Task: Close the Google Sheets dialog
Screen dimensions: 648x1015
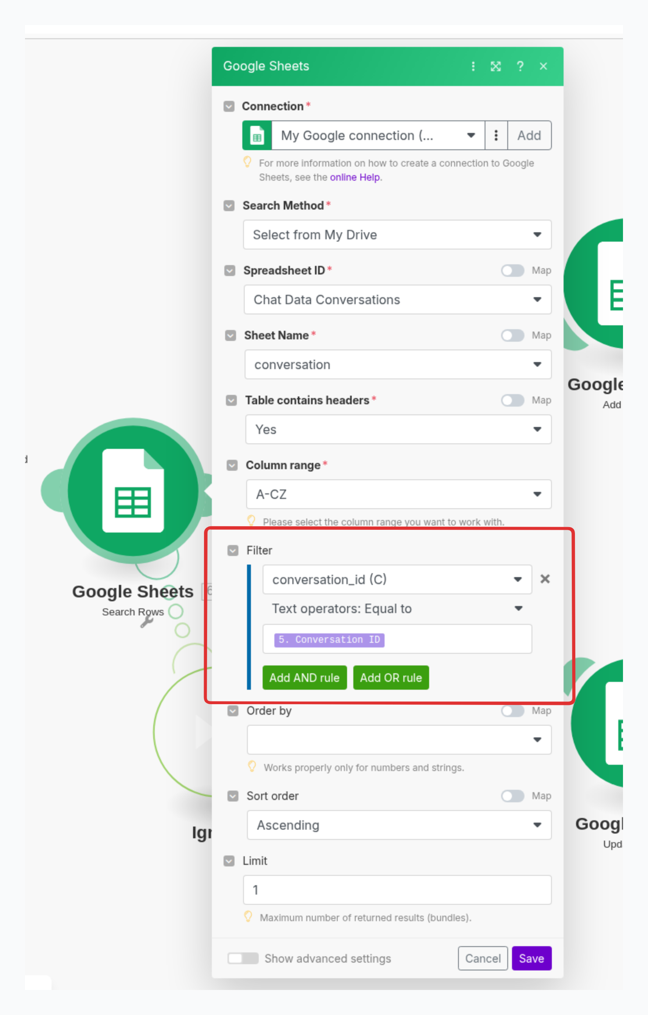Action: tap(544, 66)
